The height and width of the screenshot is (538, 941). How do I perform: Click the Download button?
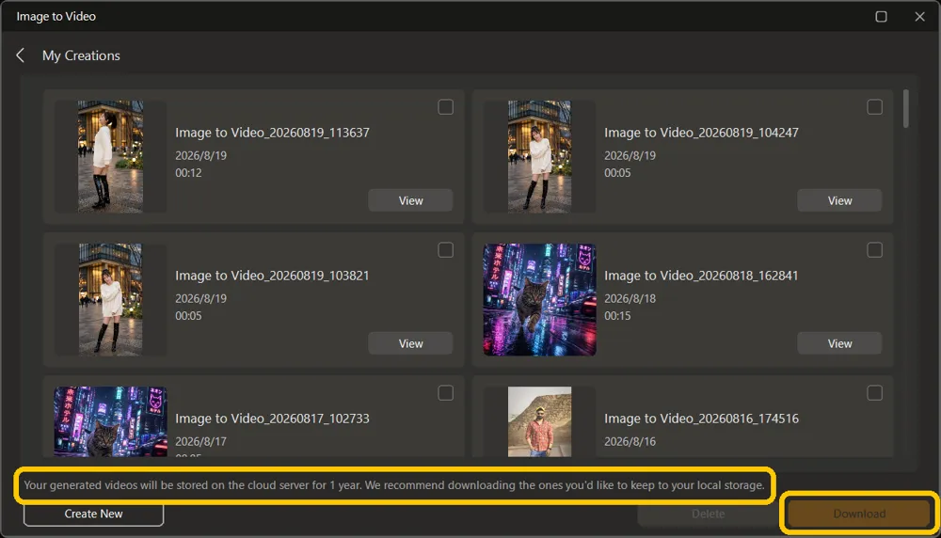pos(859,514)
